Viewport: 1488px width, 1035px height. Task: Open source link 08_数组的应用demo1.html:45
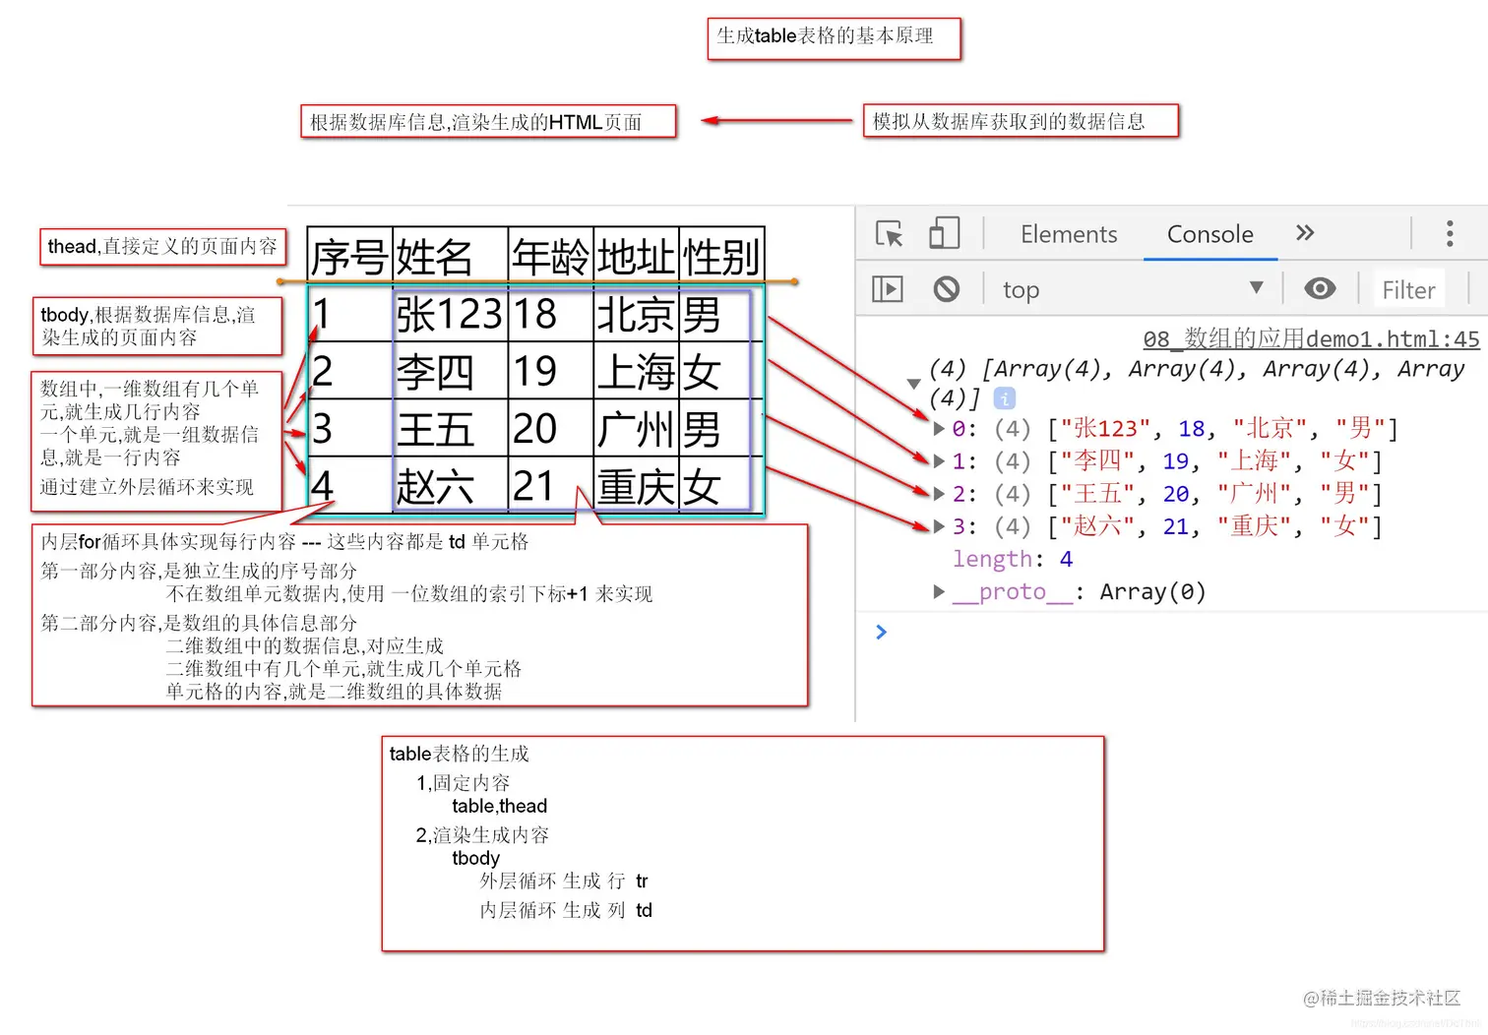click(1310, 338)
